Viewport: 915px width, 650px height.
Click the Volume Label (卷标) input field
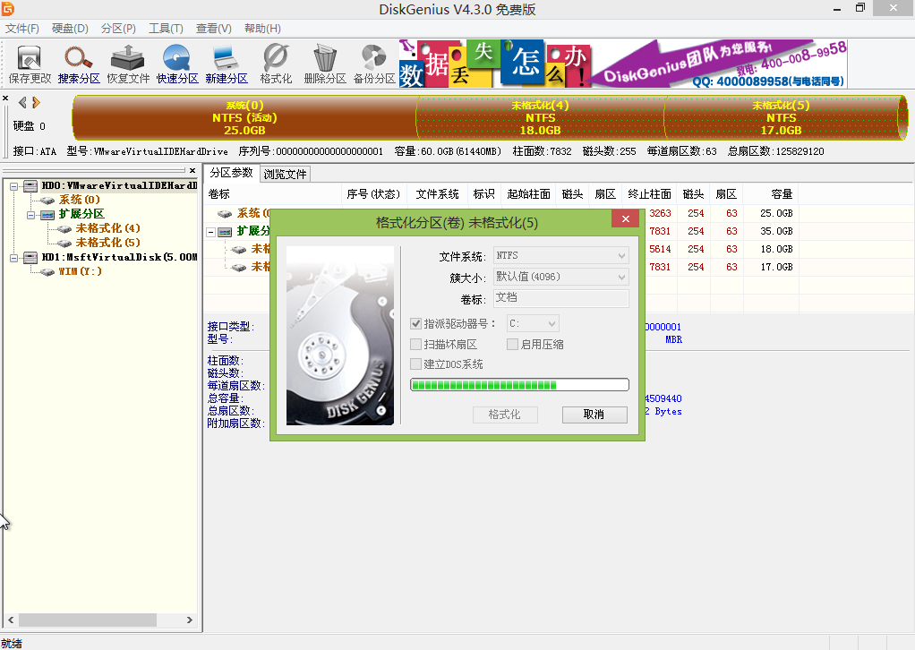(560, 298)
